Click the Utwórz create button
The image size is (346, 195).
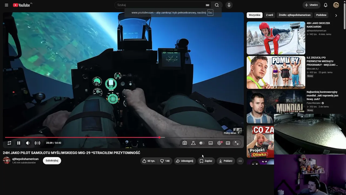(311, 5)
